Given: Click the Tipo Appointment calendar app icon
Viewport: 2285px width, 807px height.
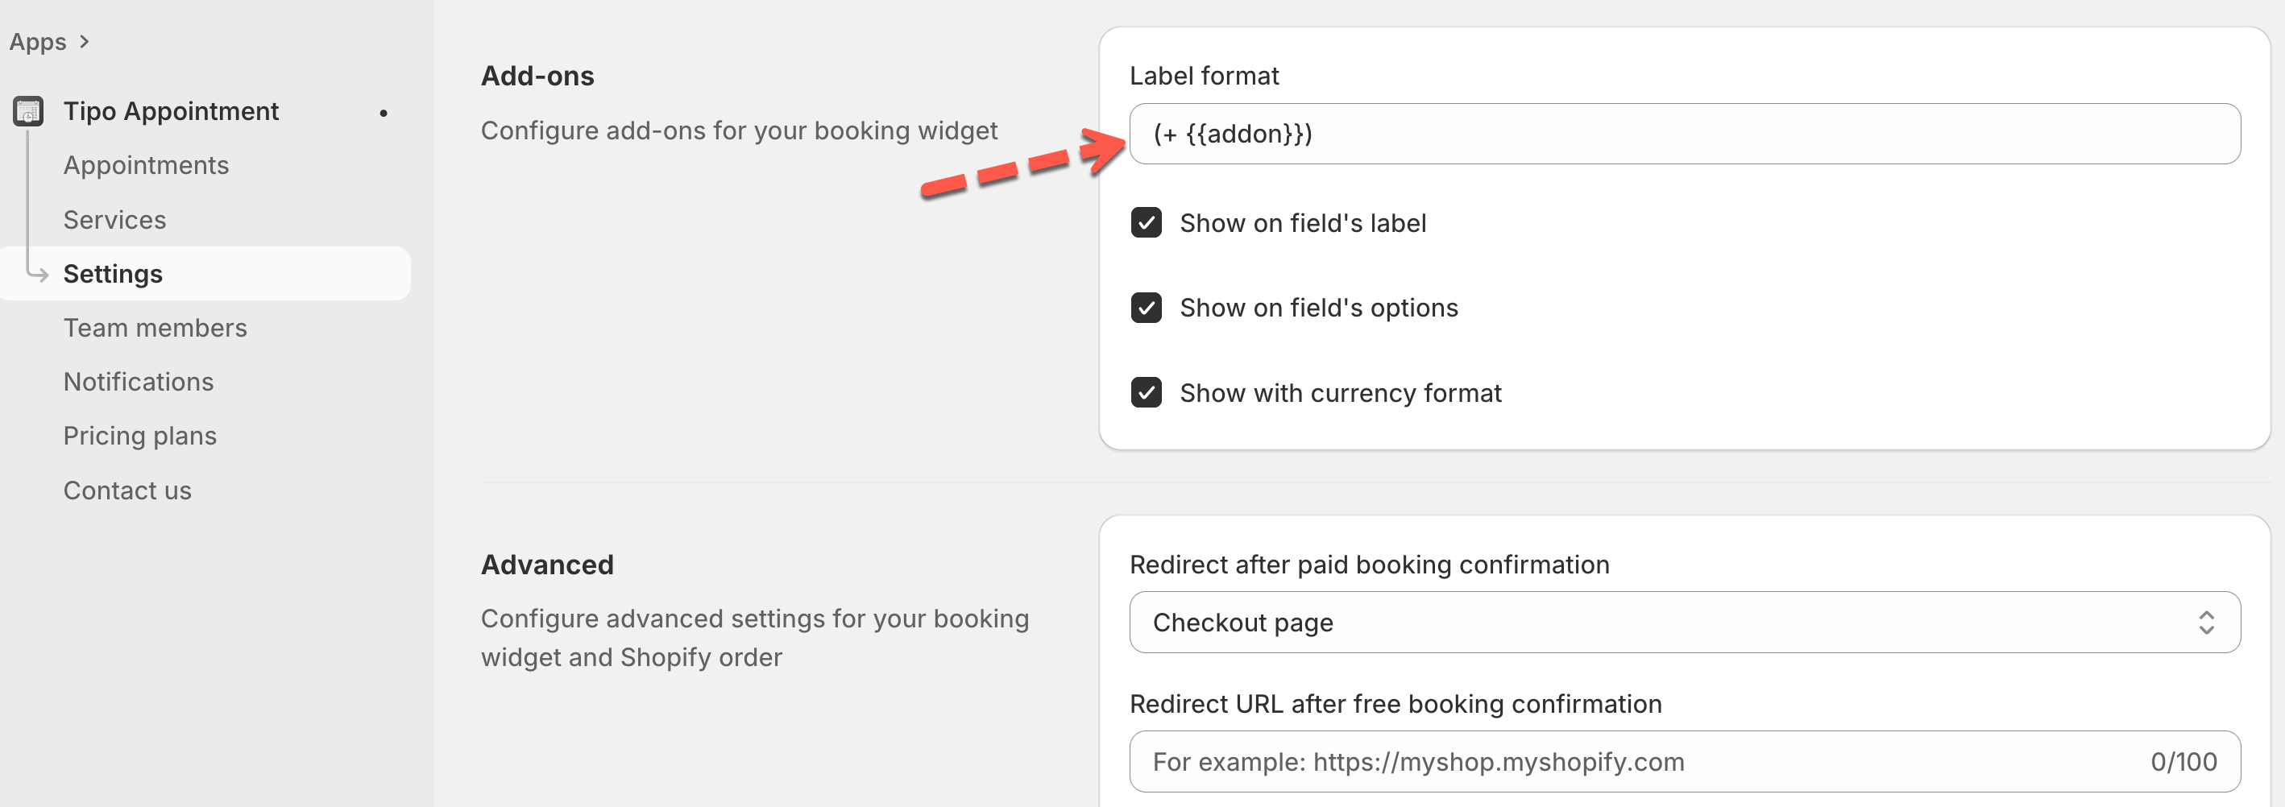Looking at the screenshot, I should [x=28, y=112].
